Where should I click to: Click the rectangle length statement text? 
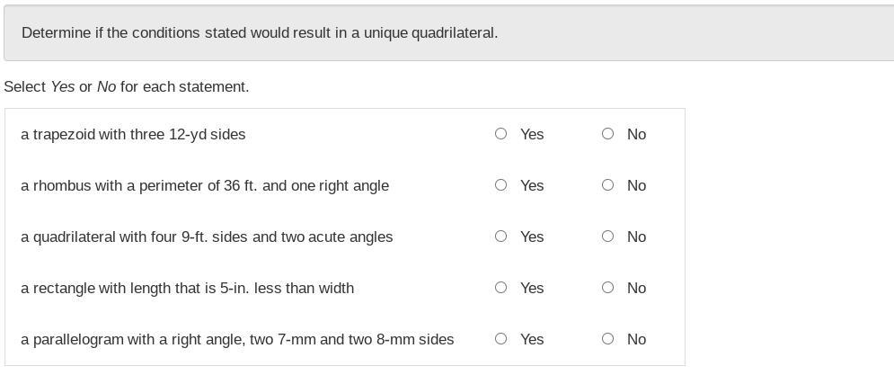[187, 288]
